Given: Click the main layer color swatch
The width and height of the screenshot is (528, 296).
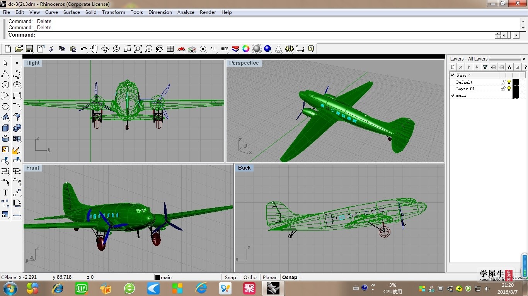Looking at the screenshot, I should point(516,95).
